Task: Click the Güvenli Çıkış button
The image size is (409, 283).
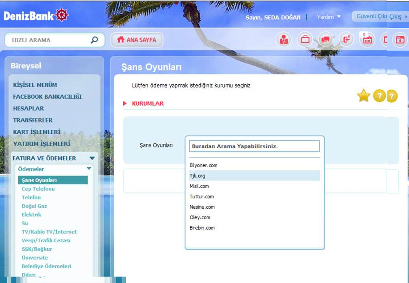Action: point(380,17)
